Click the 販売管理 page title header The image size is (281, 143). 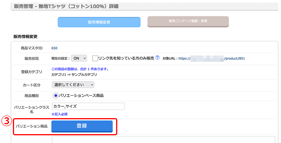(66, 6)
